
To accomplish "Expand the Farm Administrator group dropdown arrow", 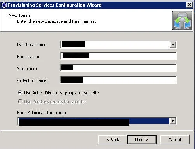I will (x=172, y=121).
